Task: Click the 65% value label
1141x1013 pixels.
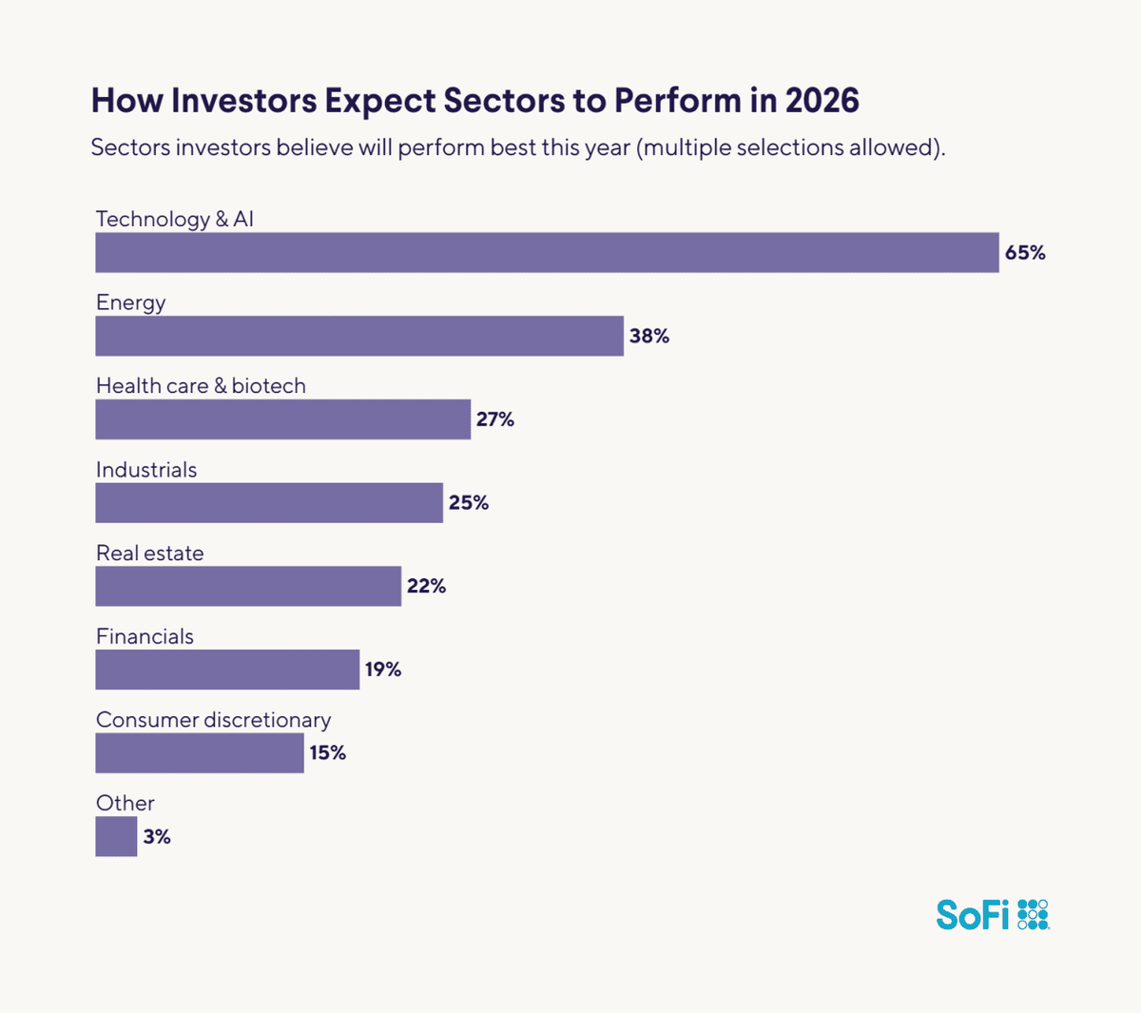Action: 1025,253
